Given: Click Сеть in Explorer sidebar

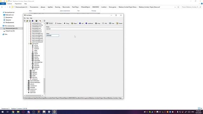Looking at the screenshot, I should pyautogui.click(x=6, y=34).
